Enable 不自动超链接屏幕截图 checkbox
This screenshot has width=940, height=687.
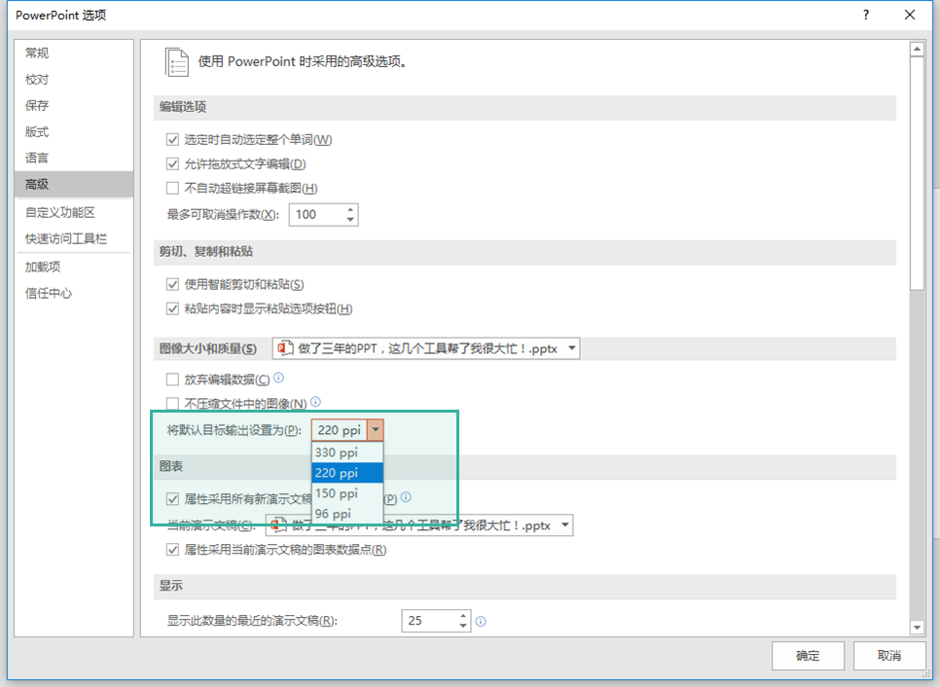click(172, 188)
